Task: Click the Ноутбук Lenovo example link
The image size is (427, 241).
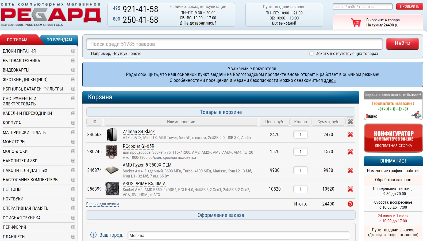Action: click(x=127, y=54)
